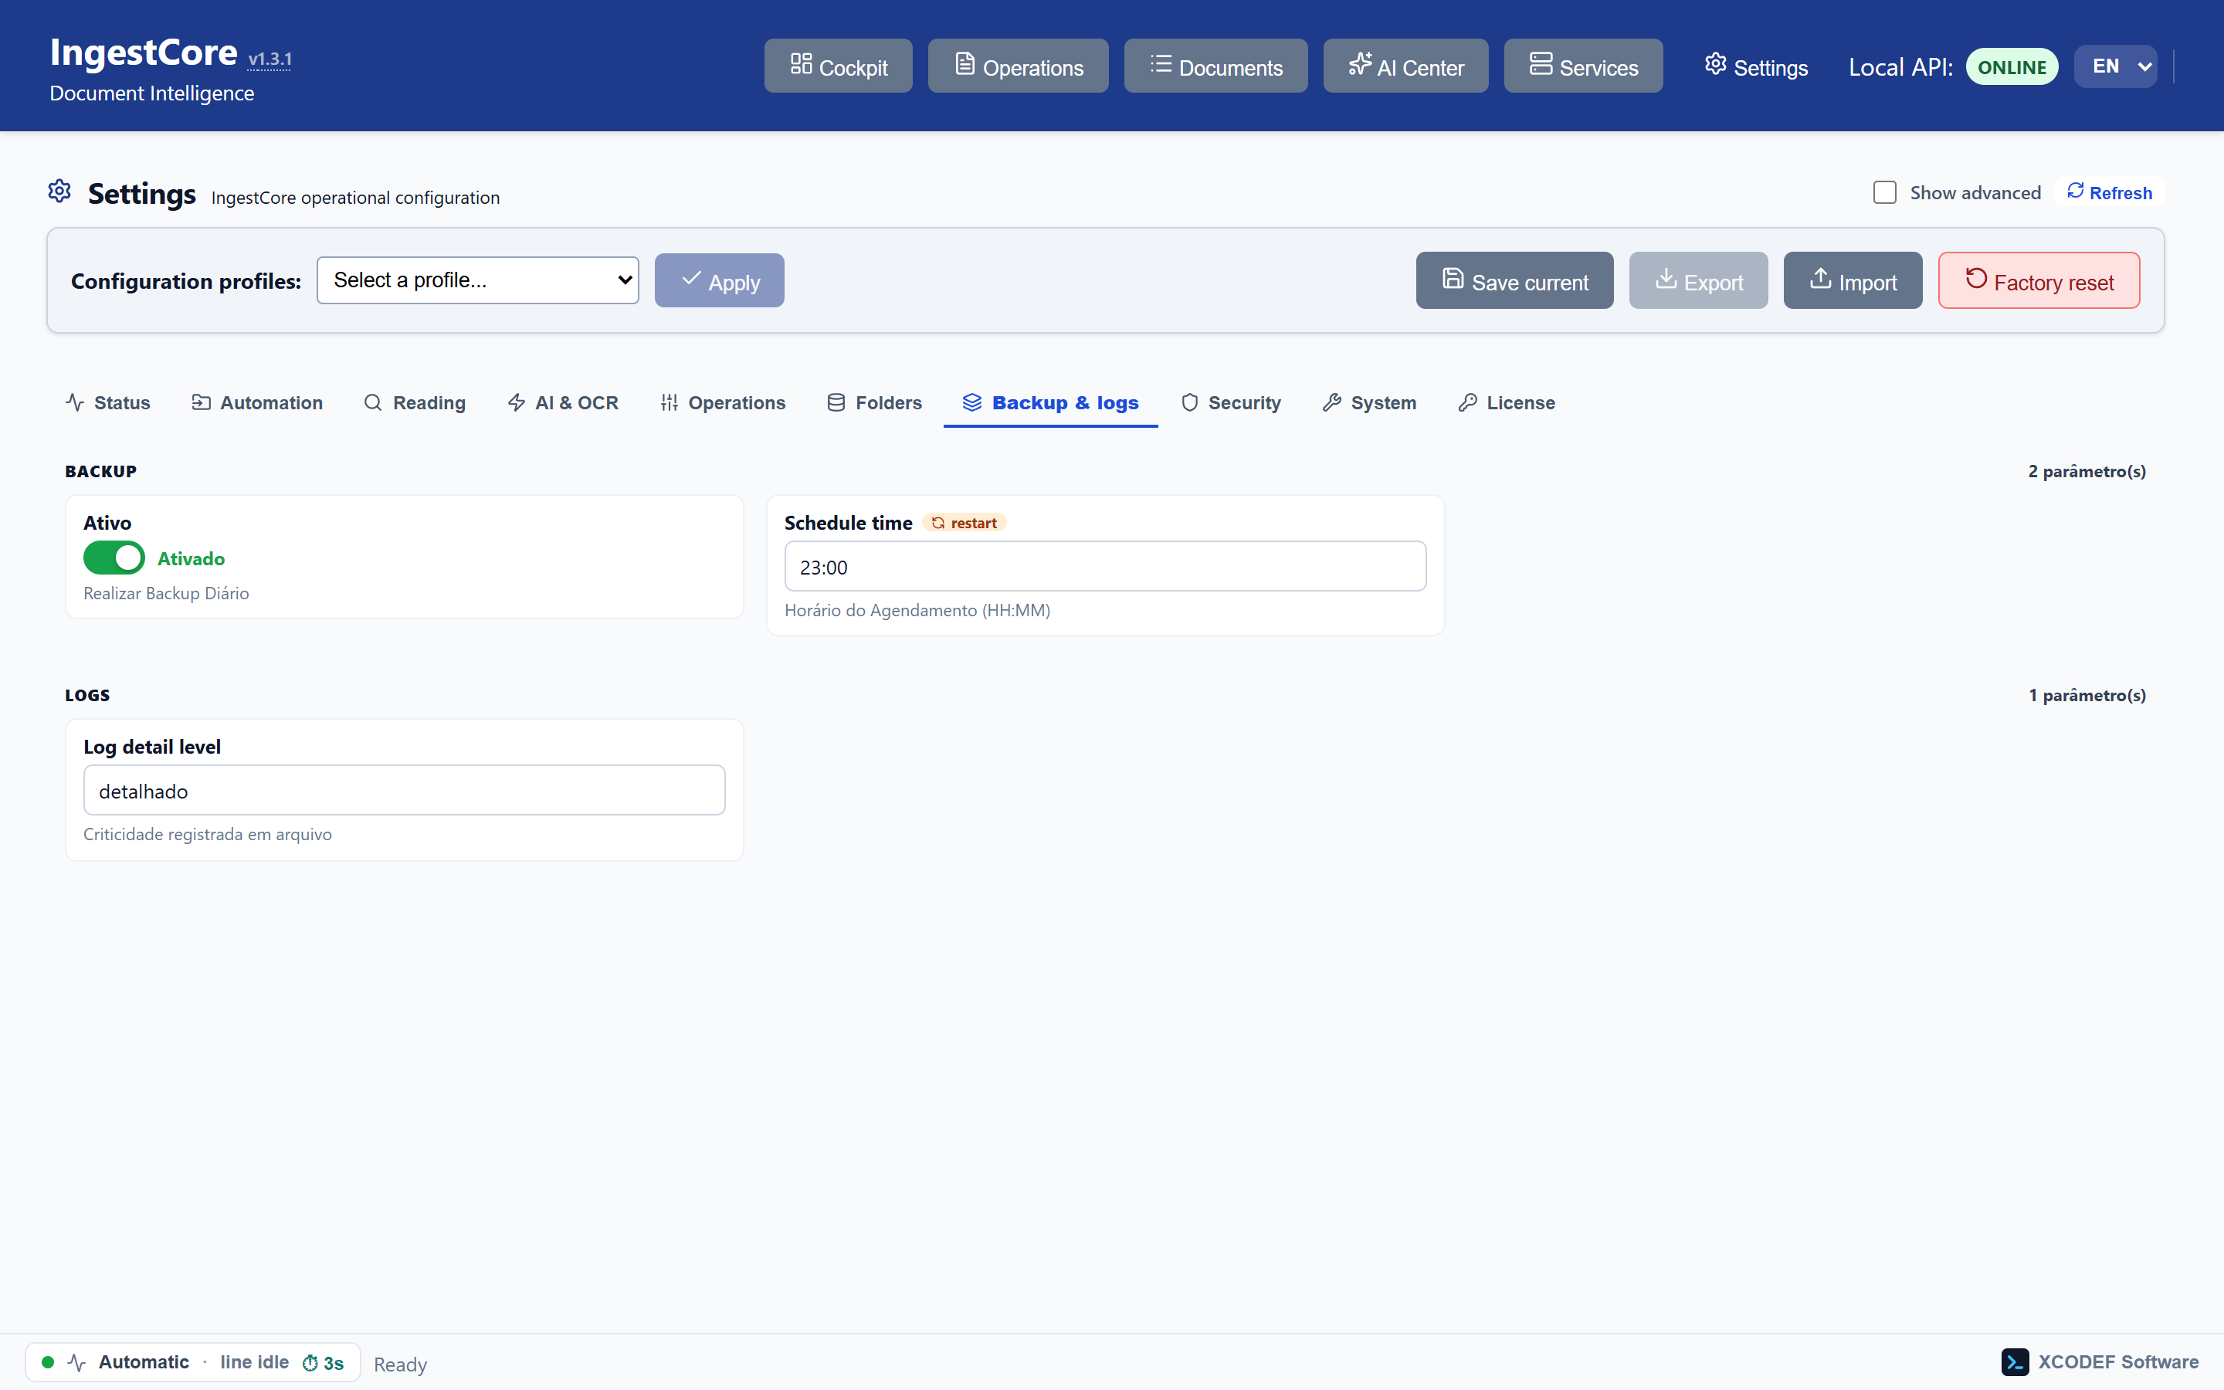The width and height of the screenshot is (2224, 1390).
Task: Click the Folders database icon
Action: [836, 402]
